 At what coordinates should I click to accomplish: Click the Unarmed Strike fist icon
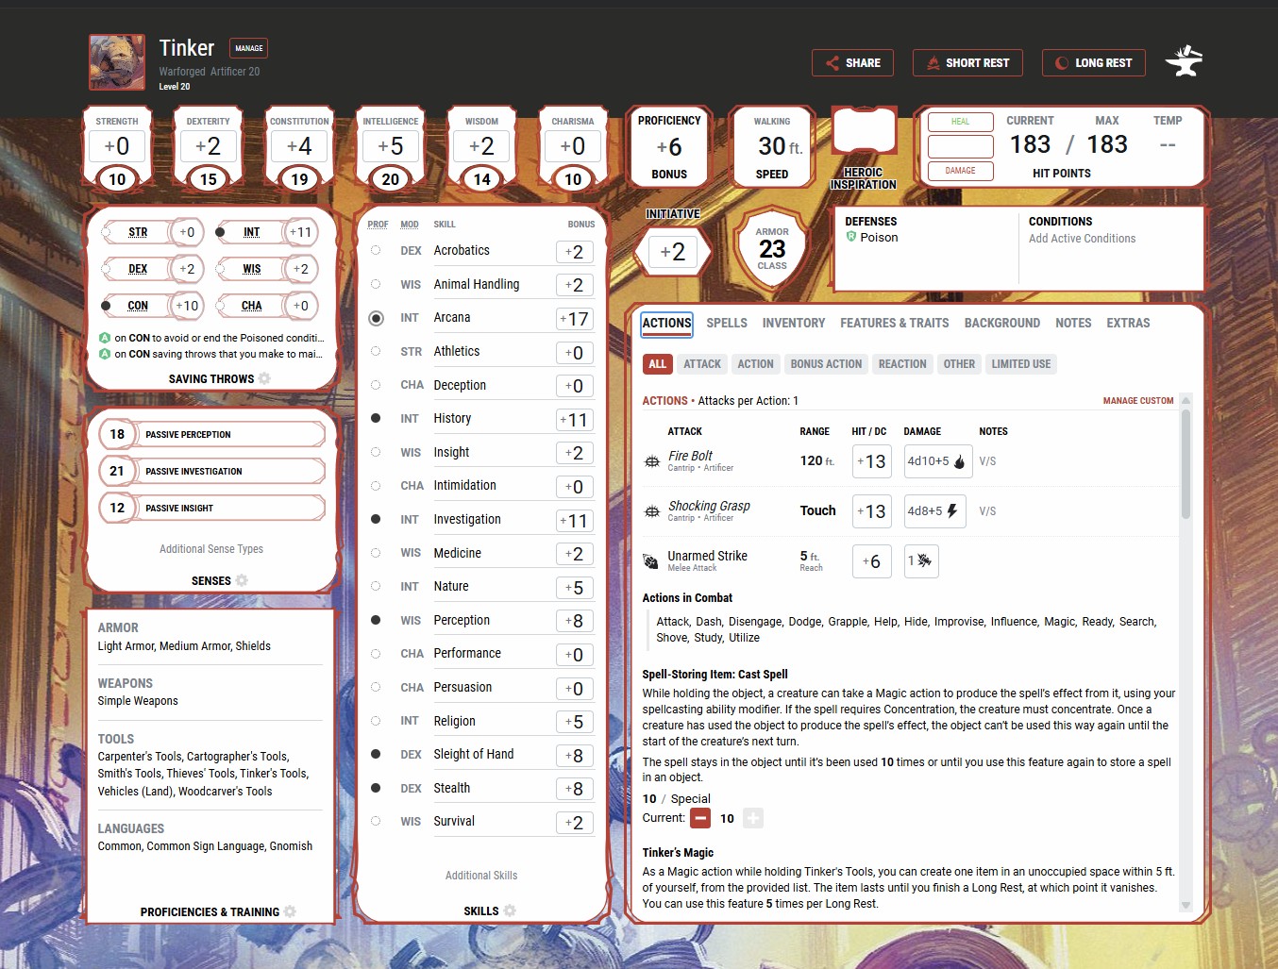(651, 561)
